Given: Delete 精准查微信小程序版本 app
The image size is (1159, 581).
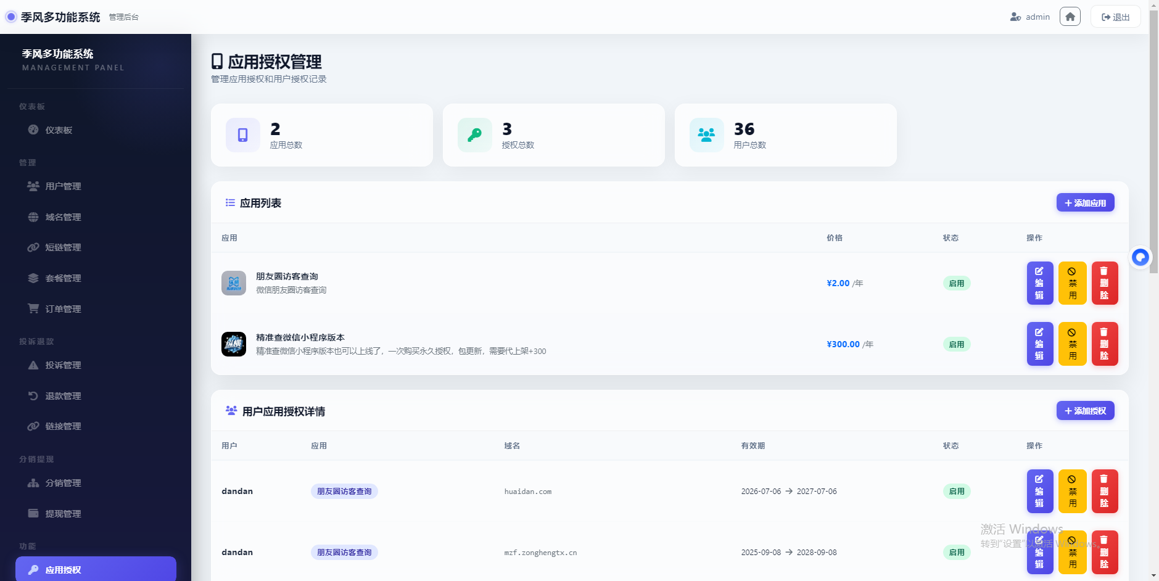Looking at the screenshot, I should pos(1105,344).
